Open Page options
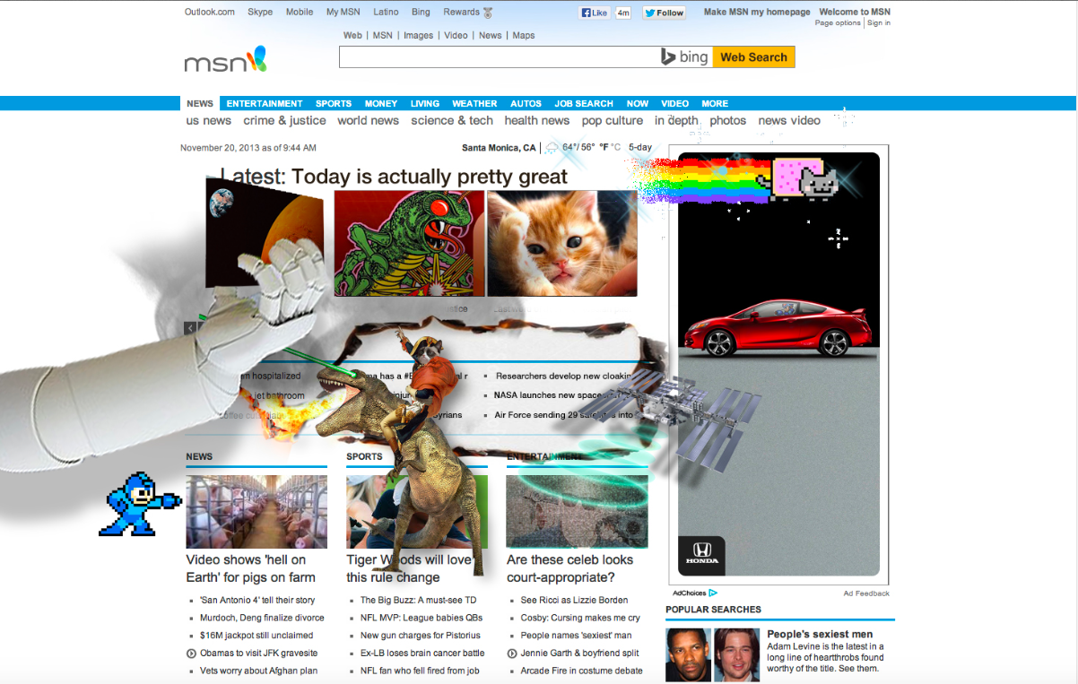 838,23
